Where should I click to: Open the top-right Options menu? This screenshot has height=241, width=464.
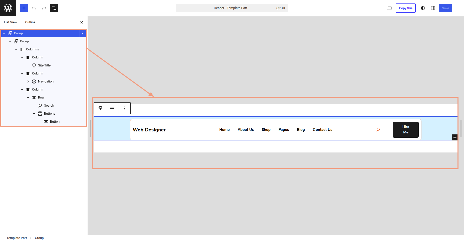pyautogui.click(x=458, y=8)
